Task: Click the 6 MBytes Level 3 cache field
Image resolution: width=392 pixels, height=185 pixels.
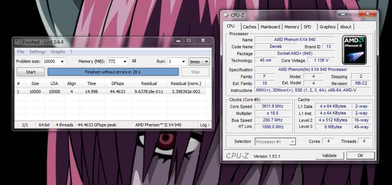Action: pyautogui.click(x=333, y=127)
